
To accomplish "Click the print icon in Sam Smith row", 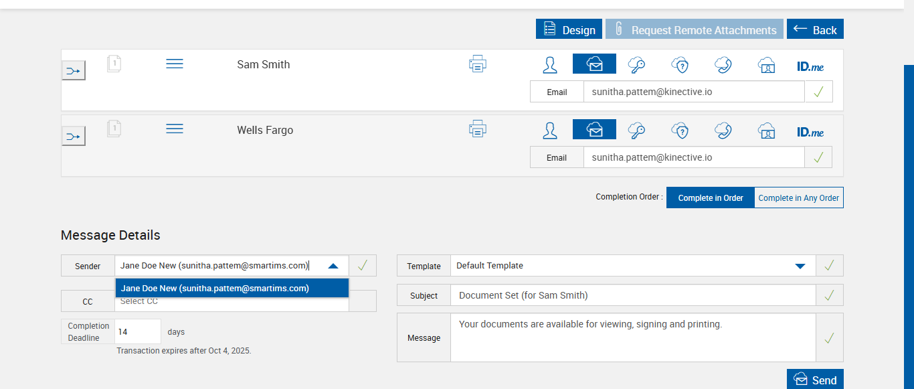I will tap(478, 64).
